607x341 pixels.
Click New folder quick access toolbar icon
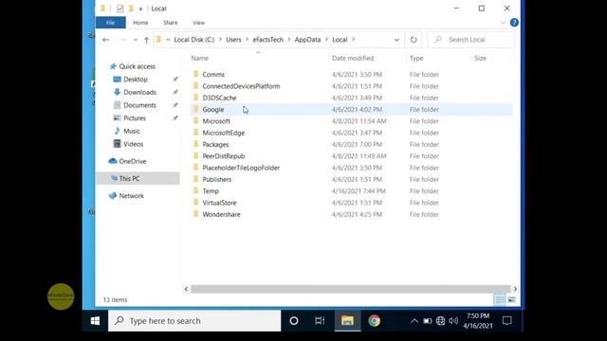pyautogui.click(x=131, y=9)
